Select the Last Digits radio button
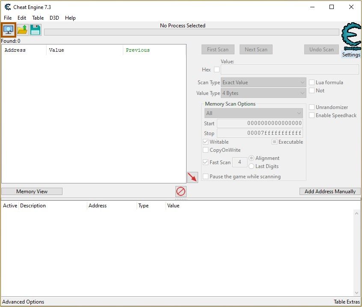The height and width of the screenshot is (307, 362). [x=252, y=166]
